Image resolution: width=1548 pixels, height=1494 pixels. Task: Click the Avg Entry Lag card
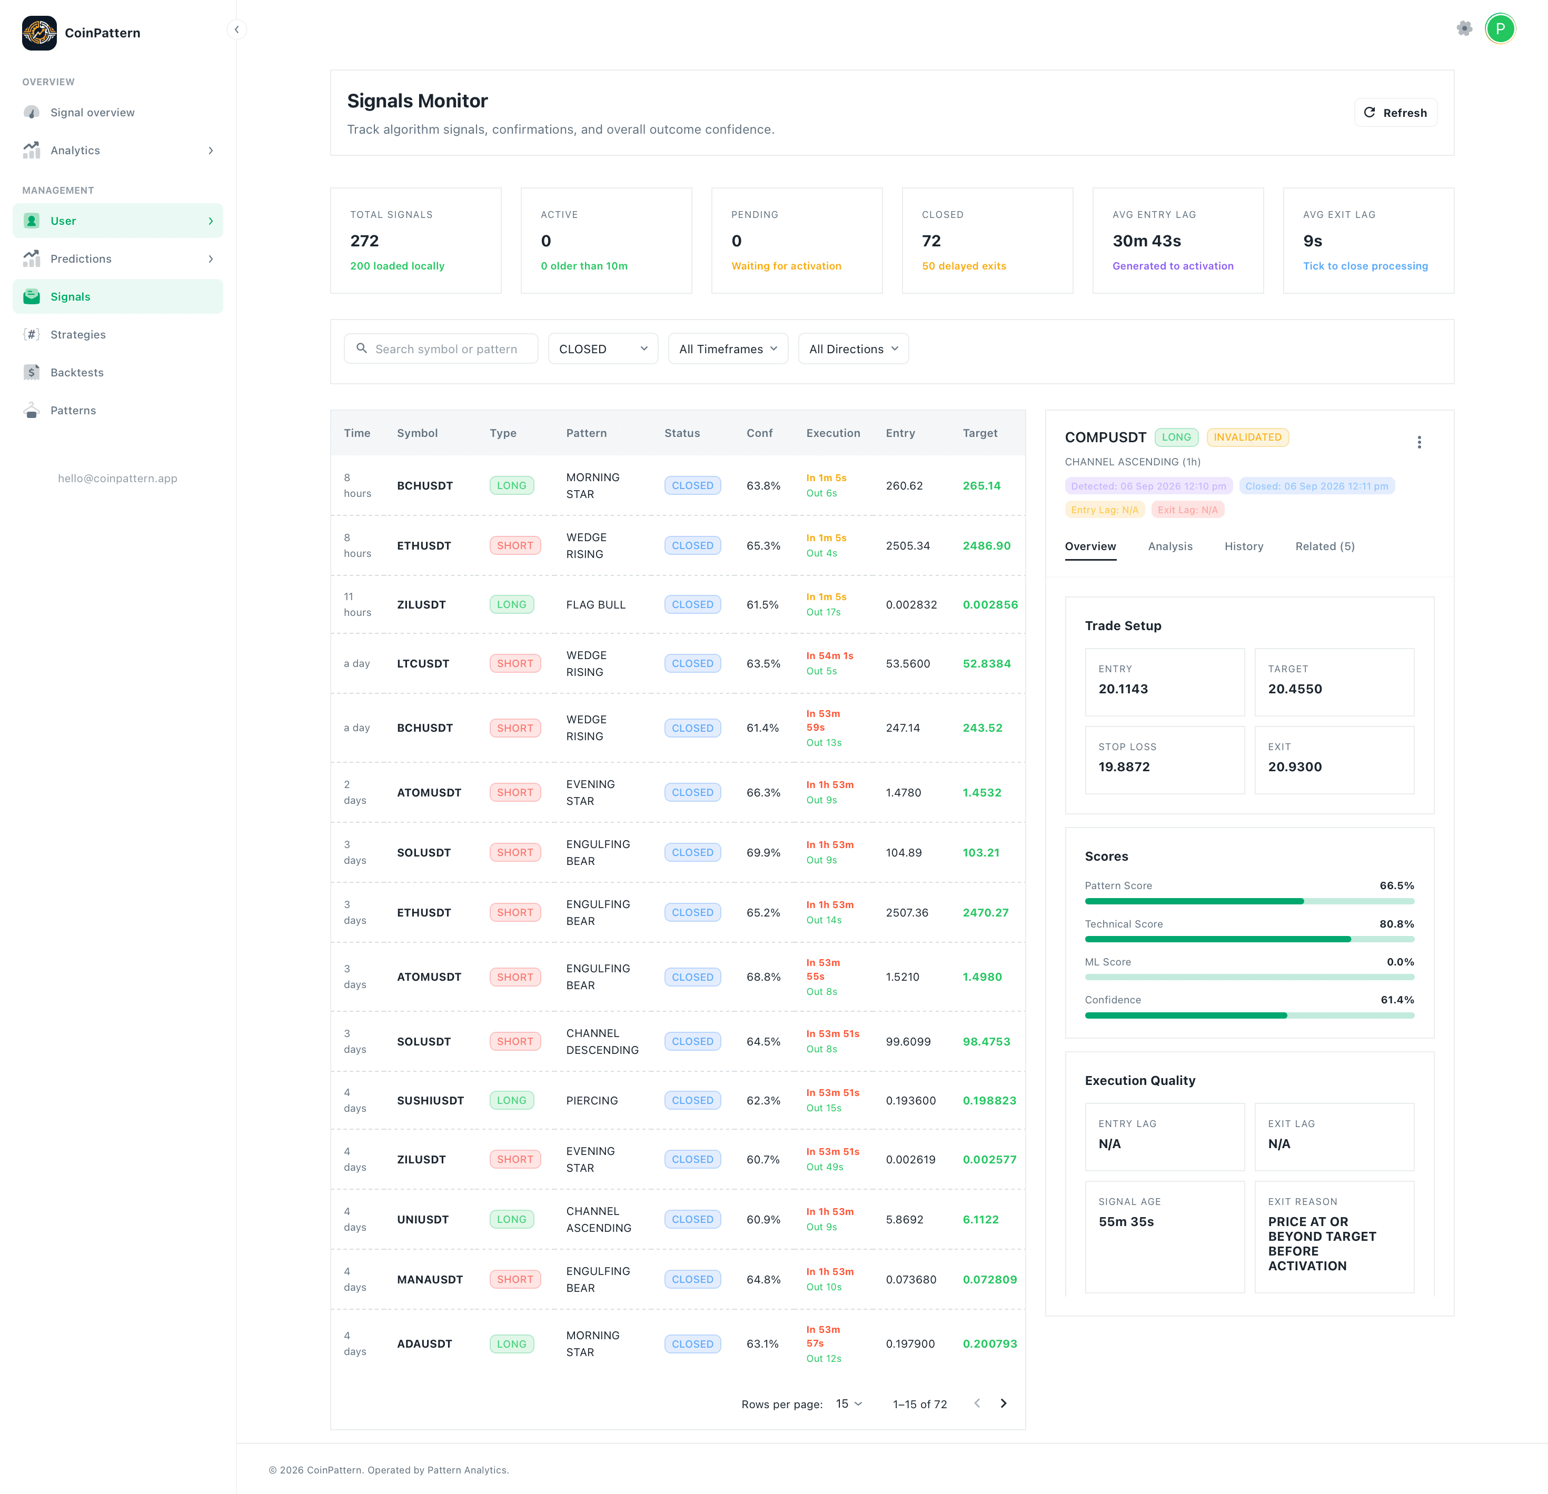tap(1177, 241)
